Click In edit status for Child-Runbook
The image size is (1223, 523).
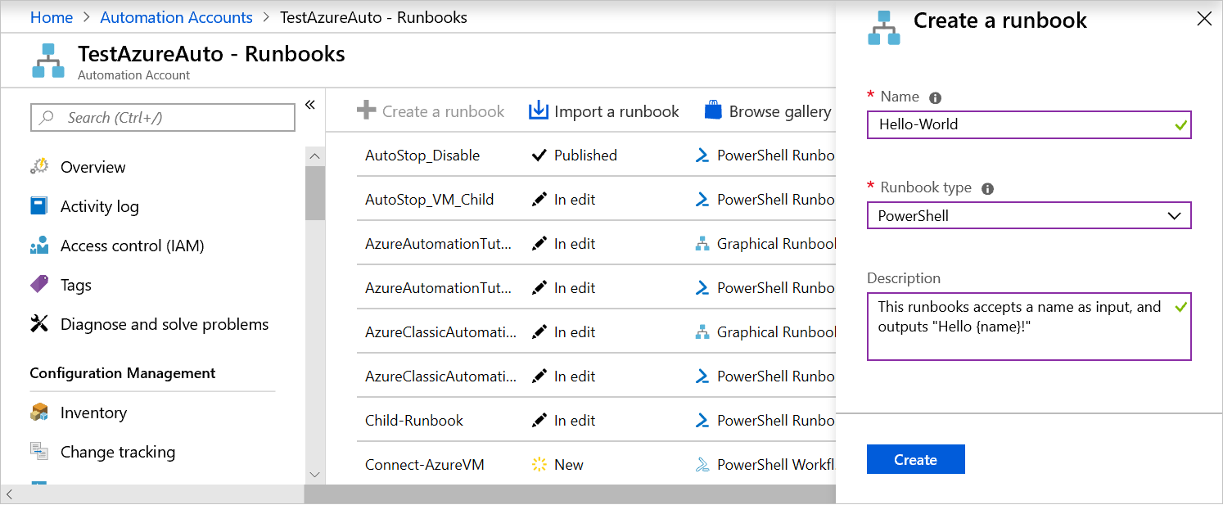pos(575,421)
